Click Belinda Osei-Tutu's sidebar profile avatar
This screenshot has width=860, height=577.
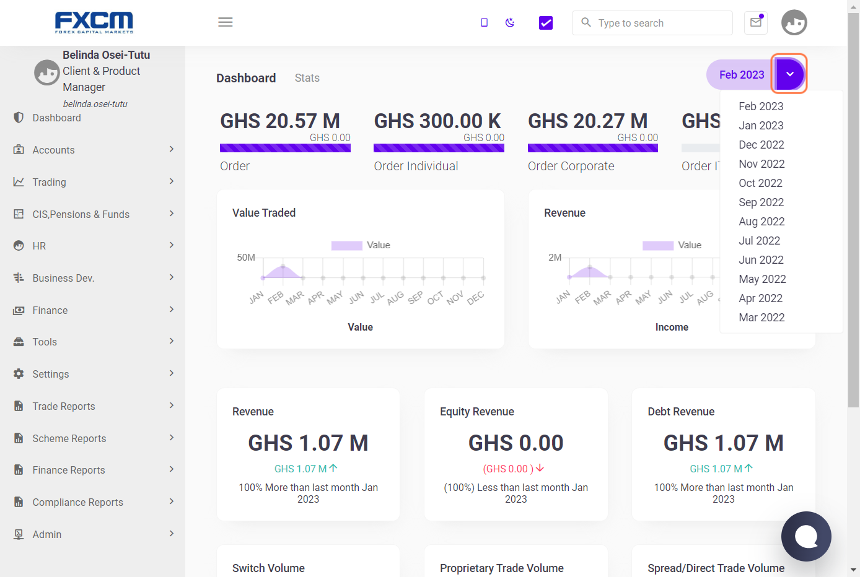pos(46,72)
